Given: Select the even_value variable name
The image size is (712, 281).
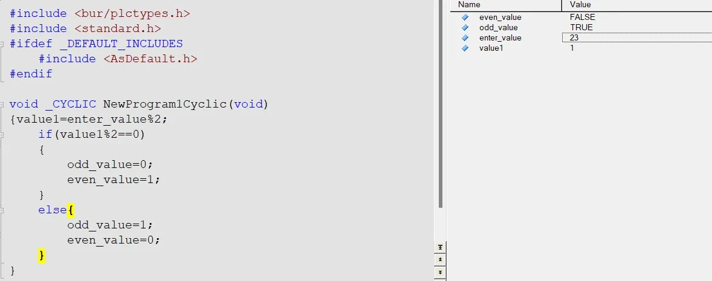Looking at the screenshot, I should [500, 18].
